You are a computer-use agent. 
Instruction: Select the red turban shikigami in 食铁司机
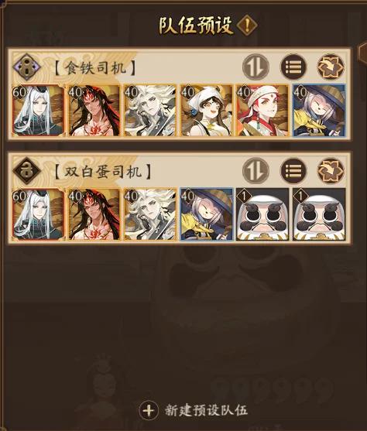tap(262, 111)
